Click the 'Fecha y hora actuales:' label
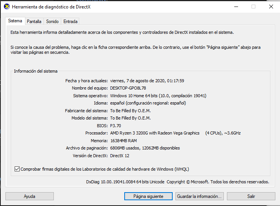Image resolution: width=280 pixels, height=206 pixels. [87, 81]
